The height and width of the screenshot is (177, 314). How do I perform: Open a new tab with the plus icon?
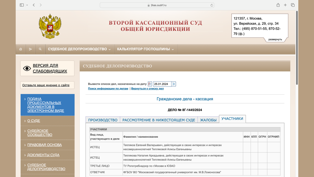point(285,5)
